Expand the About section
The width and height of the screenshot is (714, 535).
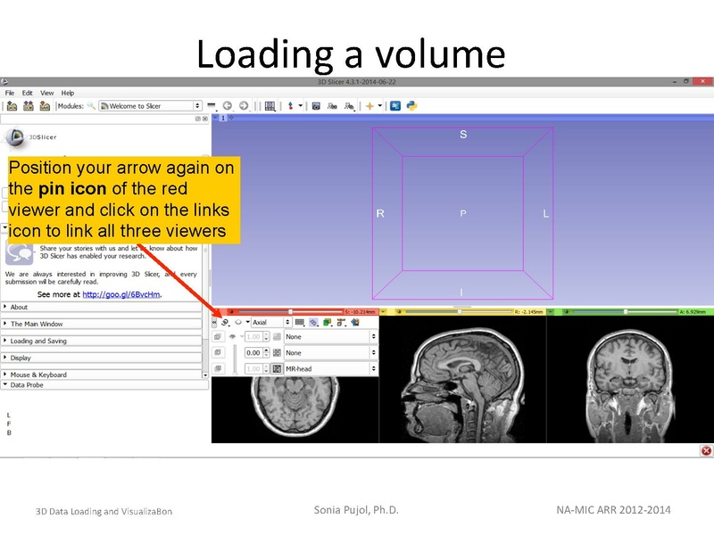point(102,307)
